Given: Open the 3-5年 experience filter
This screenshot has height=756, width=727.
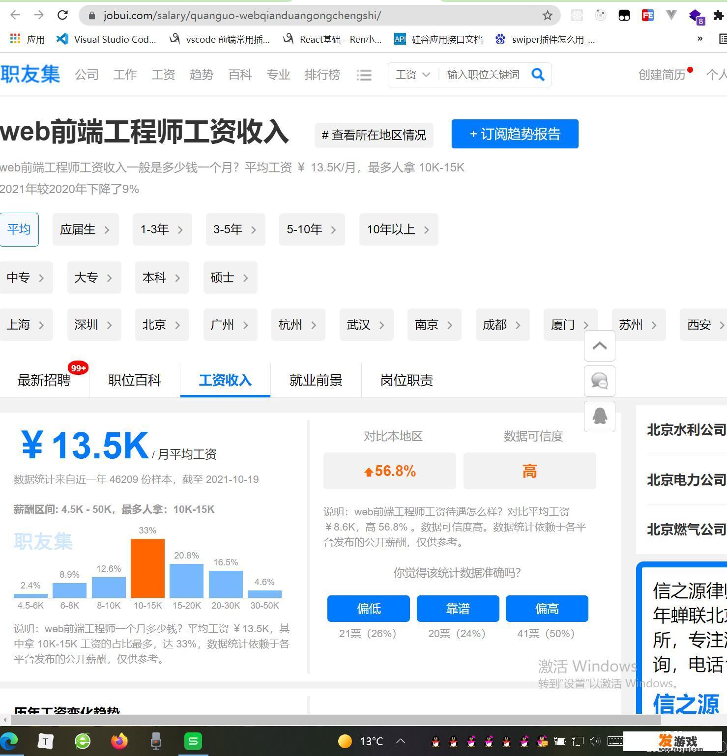Looking at the screenshot, I should point(235,229).
